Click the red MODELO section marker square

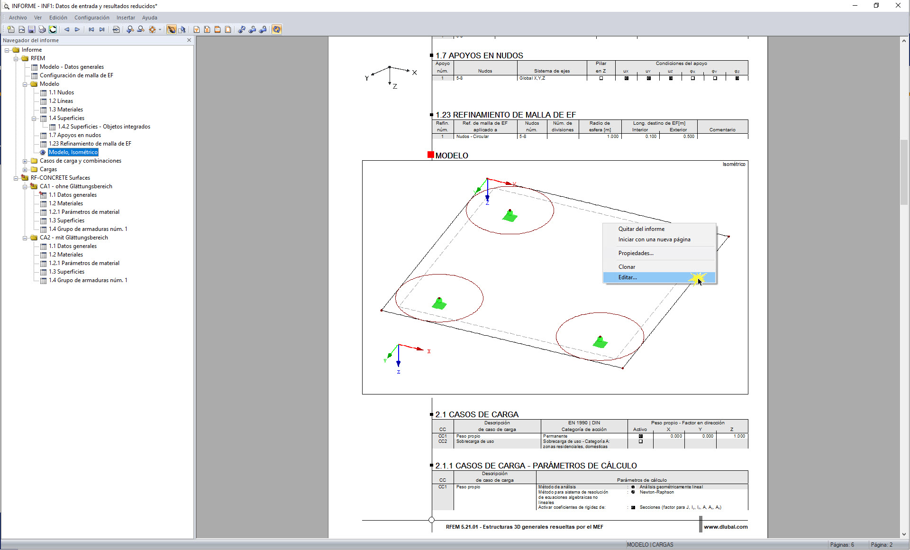430,155
